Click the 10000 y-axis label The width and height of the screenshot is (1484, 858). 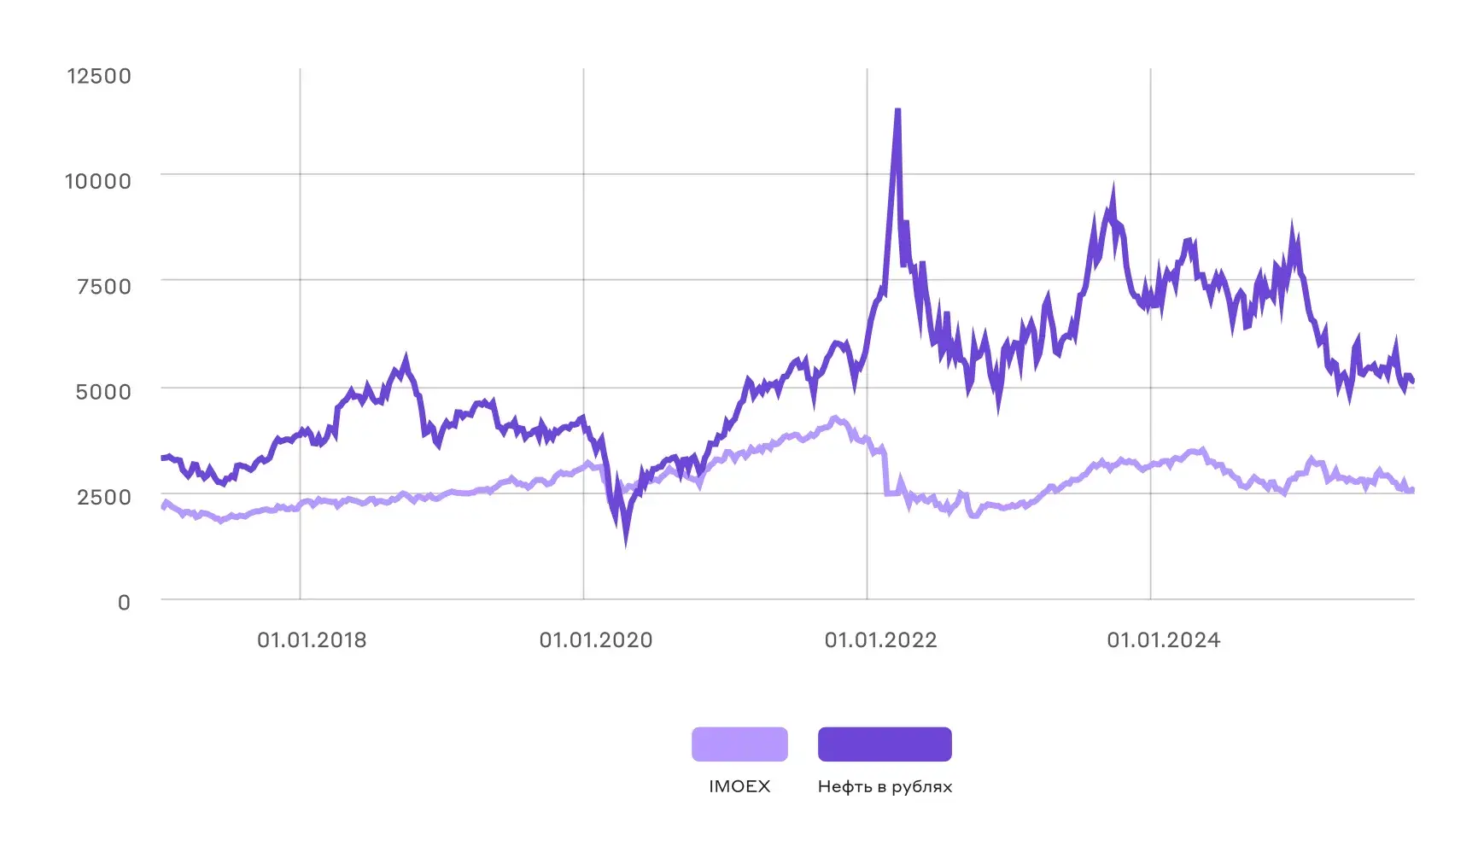tap(98, 181)
